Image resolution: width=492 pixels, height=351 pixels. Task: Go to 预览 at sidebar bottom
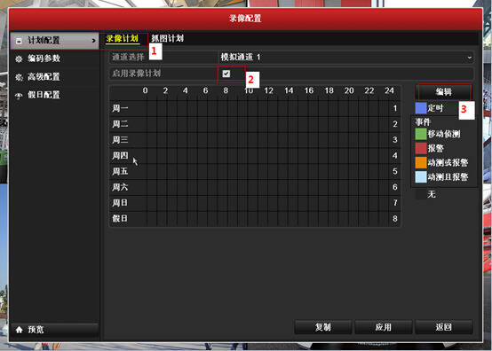(54, 330)
